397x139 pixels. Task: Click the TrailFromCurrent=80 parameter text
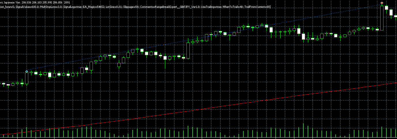tap(257, 7)
